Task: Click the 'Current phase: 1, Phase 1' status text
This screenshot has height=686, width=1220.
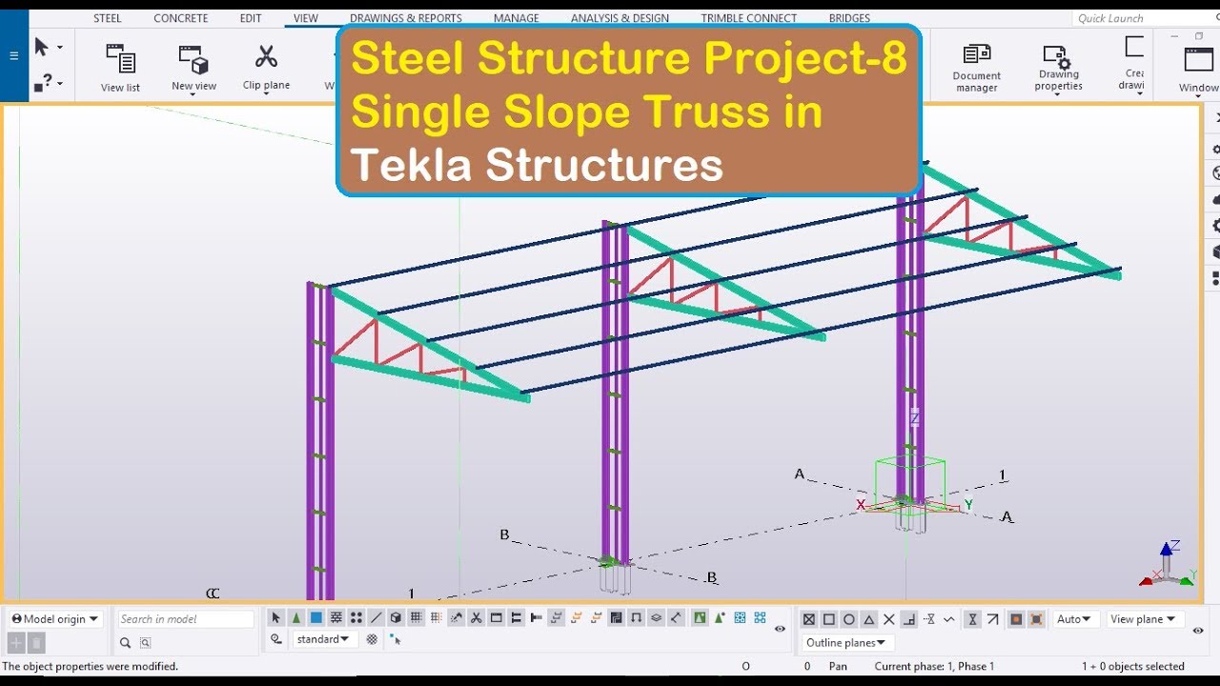Action: coord(934,666)
